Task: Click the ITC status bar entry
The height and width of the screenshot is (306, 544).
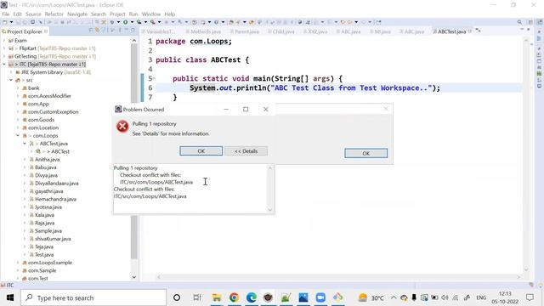Action: coord(8,286)
